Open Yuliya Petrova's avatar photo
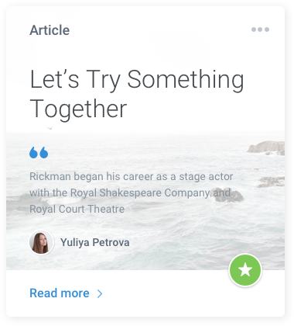This screenshot has height=326, width=294. tap(41, 243)
